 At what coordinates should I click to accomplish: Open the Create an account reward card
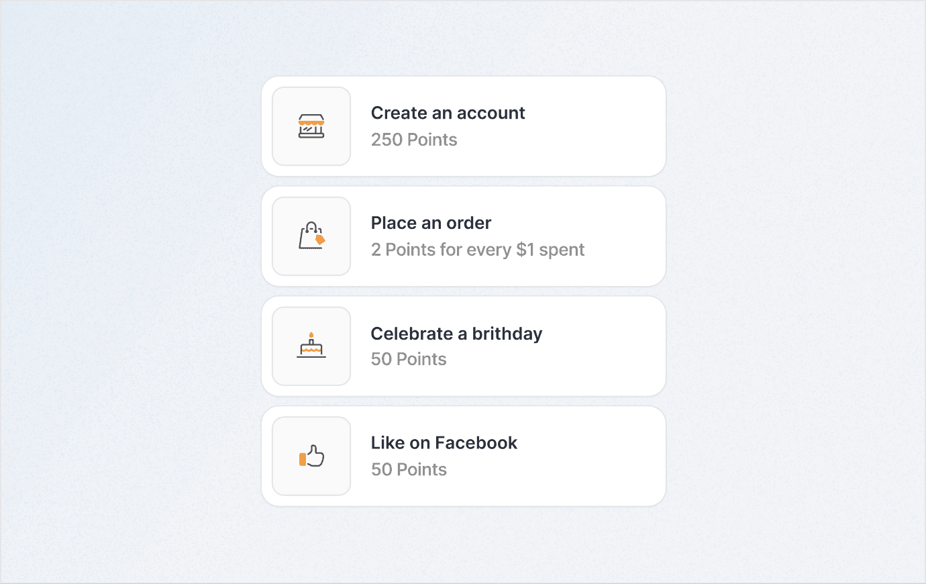pos(464,126)
